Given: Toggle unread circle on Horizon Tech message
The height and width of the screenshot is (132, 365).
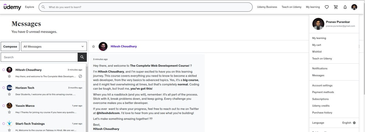Looking at the screenshot, I should (4, 88).
